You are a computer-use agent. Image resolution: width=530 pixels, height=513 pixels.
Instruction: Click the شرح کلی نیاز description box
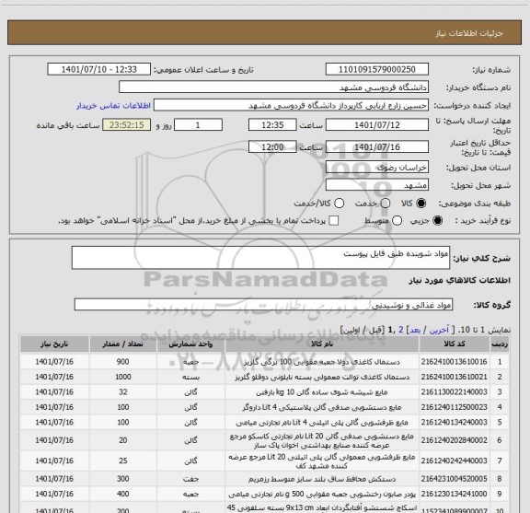coord(260,258)
